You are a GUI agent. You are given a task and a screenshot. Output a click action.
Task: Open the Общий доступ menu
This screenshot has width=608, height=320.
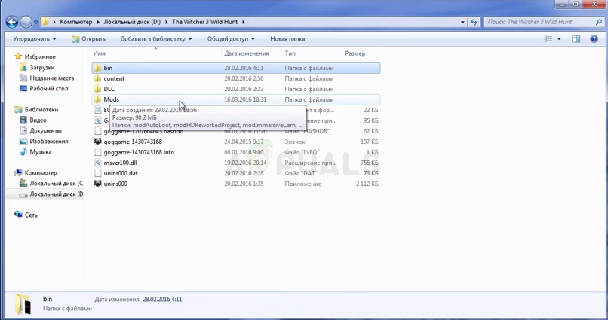[231, 39]
